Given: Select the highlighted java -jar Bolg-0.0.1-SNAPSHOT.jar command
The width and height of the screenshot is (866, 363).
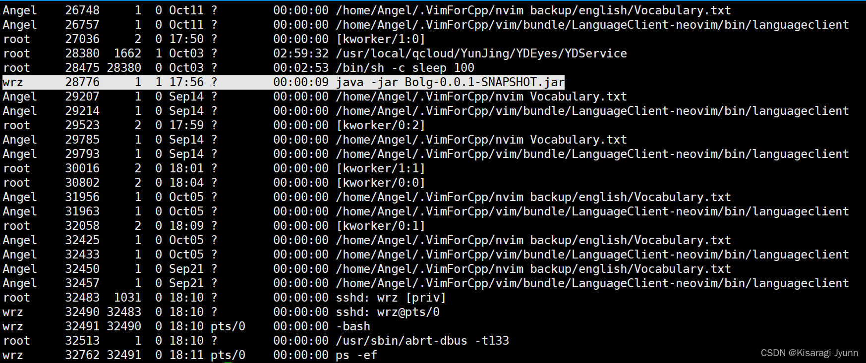Looking at the screenshot, I should pyautogui.click(x=450, y=82).
